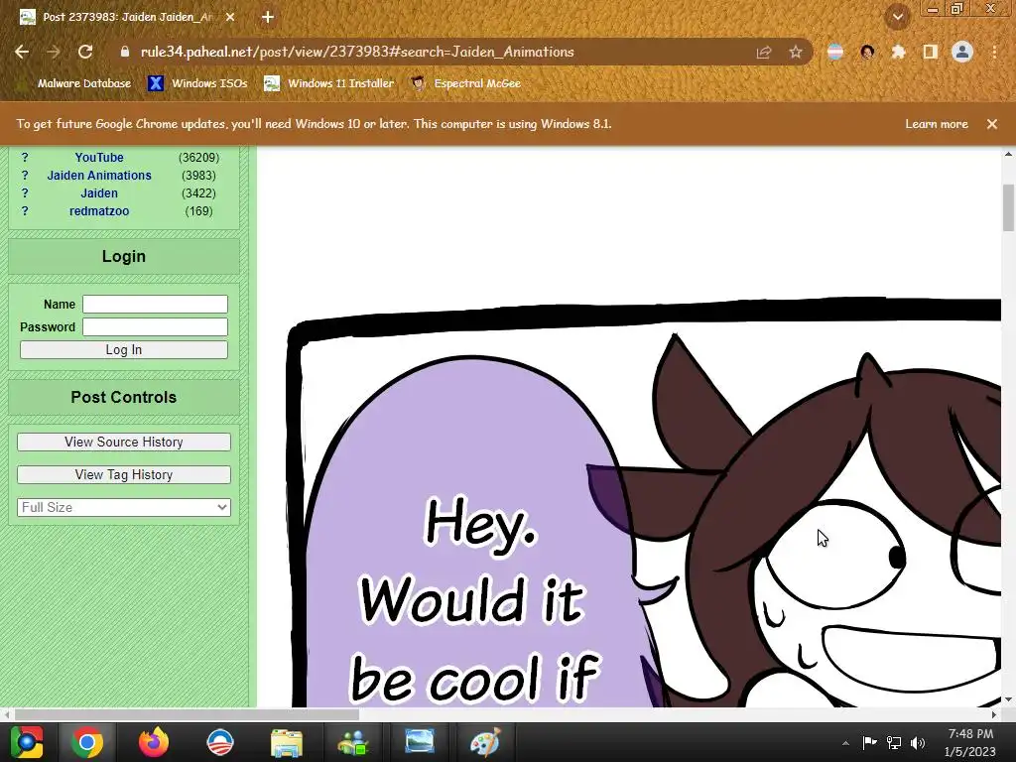Click the Windows ISOs bookmark X icon

[156, 83]
